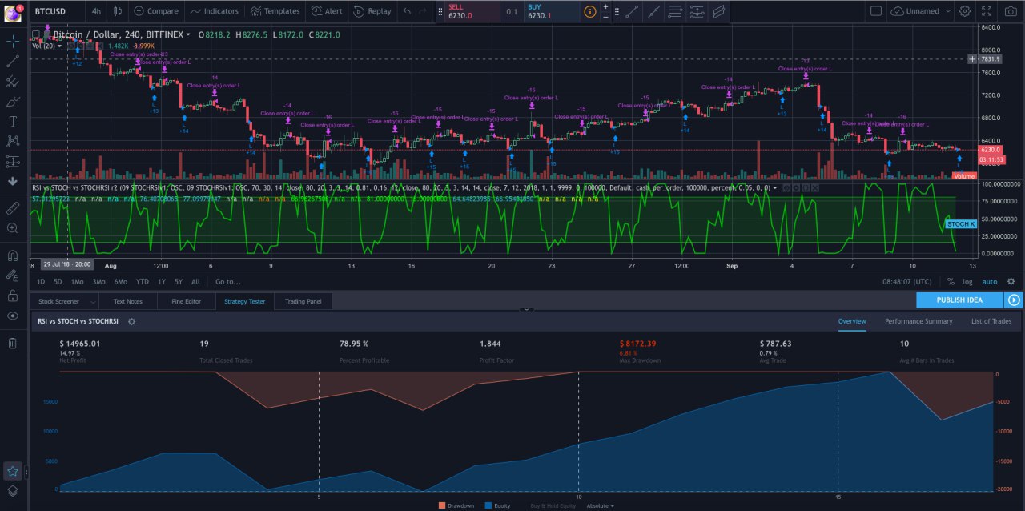
Task: Open the patterns tool in sidebar
Action: pyautogui.click(x=13, y=141)
